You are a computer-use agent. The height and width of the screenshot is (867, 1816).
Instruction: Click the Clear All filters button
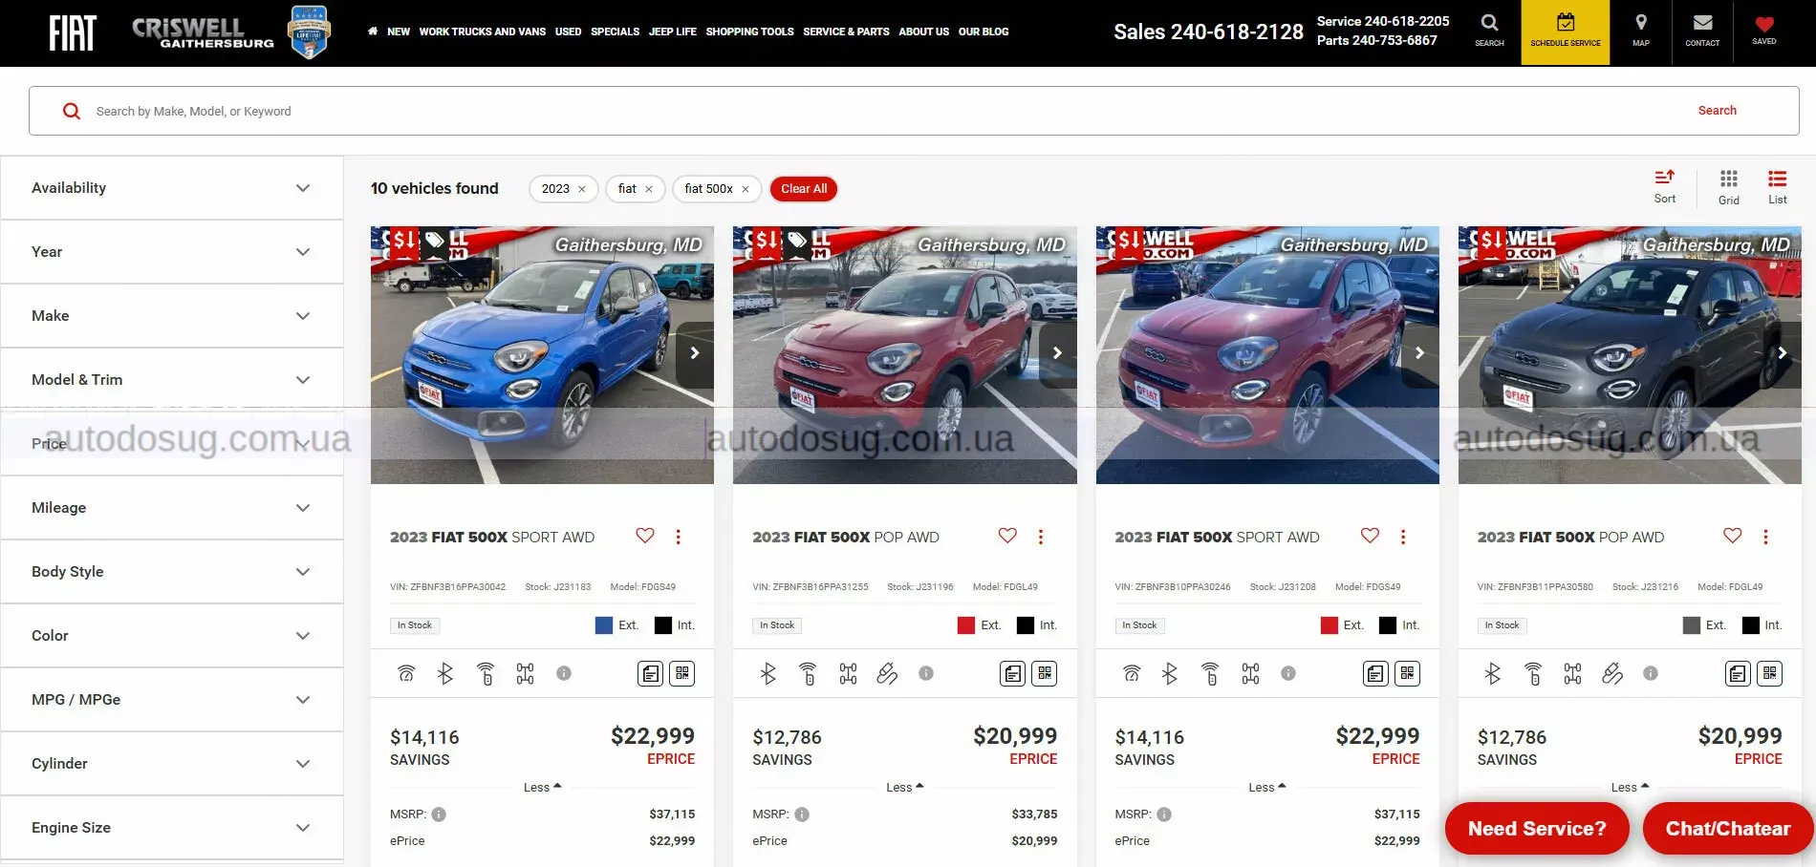click(x=803, y=188)
